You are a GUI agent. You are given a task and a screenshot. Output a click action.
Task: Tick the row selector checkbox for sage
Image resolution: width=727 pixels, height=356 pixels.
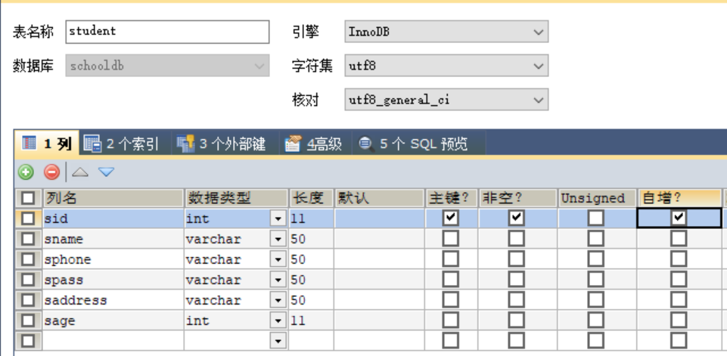28,320
